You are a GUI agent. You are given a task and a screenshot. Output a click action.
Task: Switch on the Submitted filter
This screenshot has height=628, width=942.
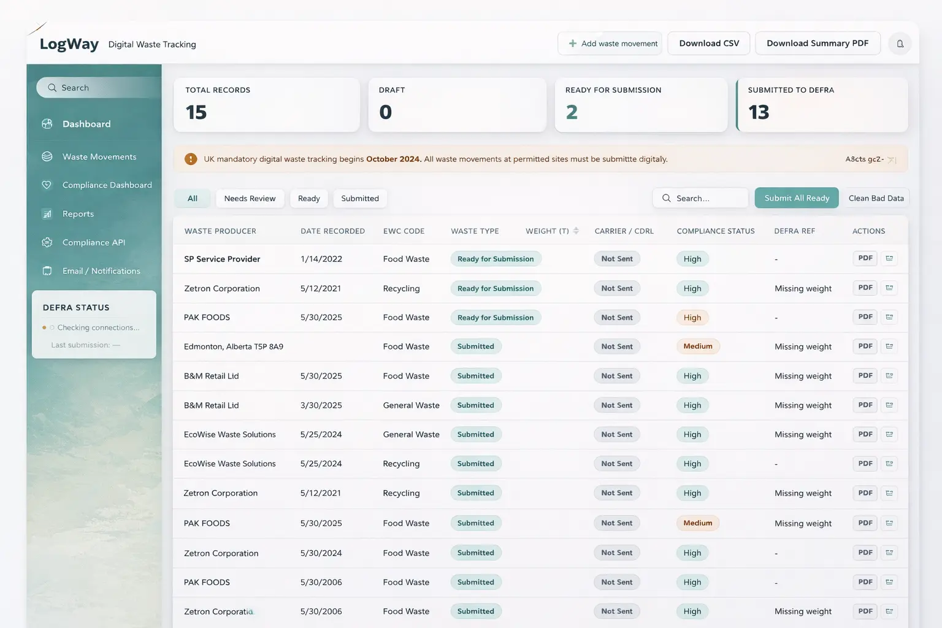(x=359, y=198)
